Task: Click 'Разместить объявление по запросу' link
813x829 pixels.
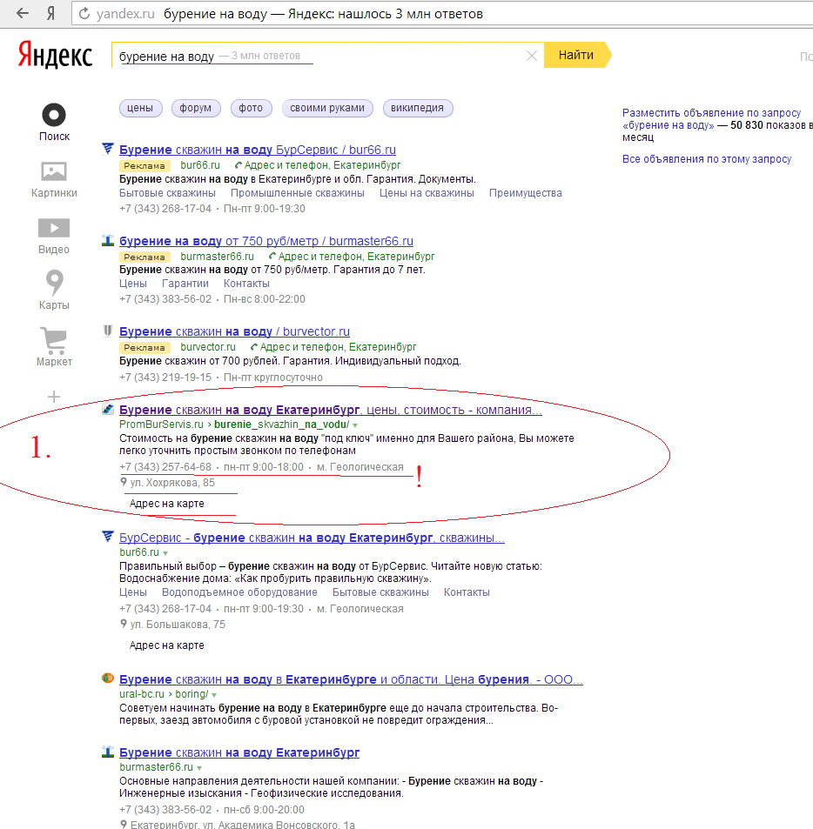Action: point(711,119)
